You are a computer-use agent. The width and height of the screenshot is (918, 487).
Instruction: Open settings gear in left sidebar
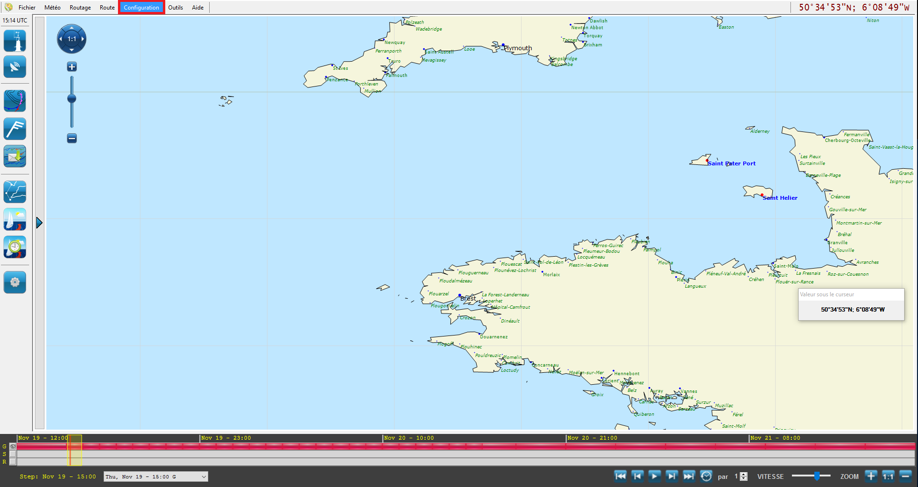point(15,282)
